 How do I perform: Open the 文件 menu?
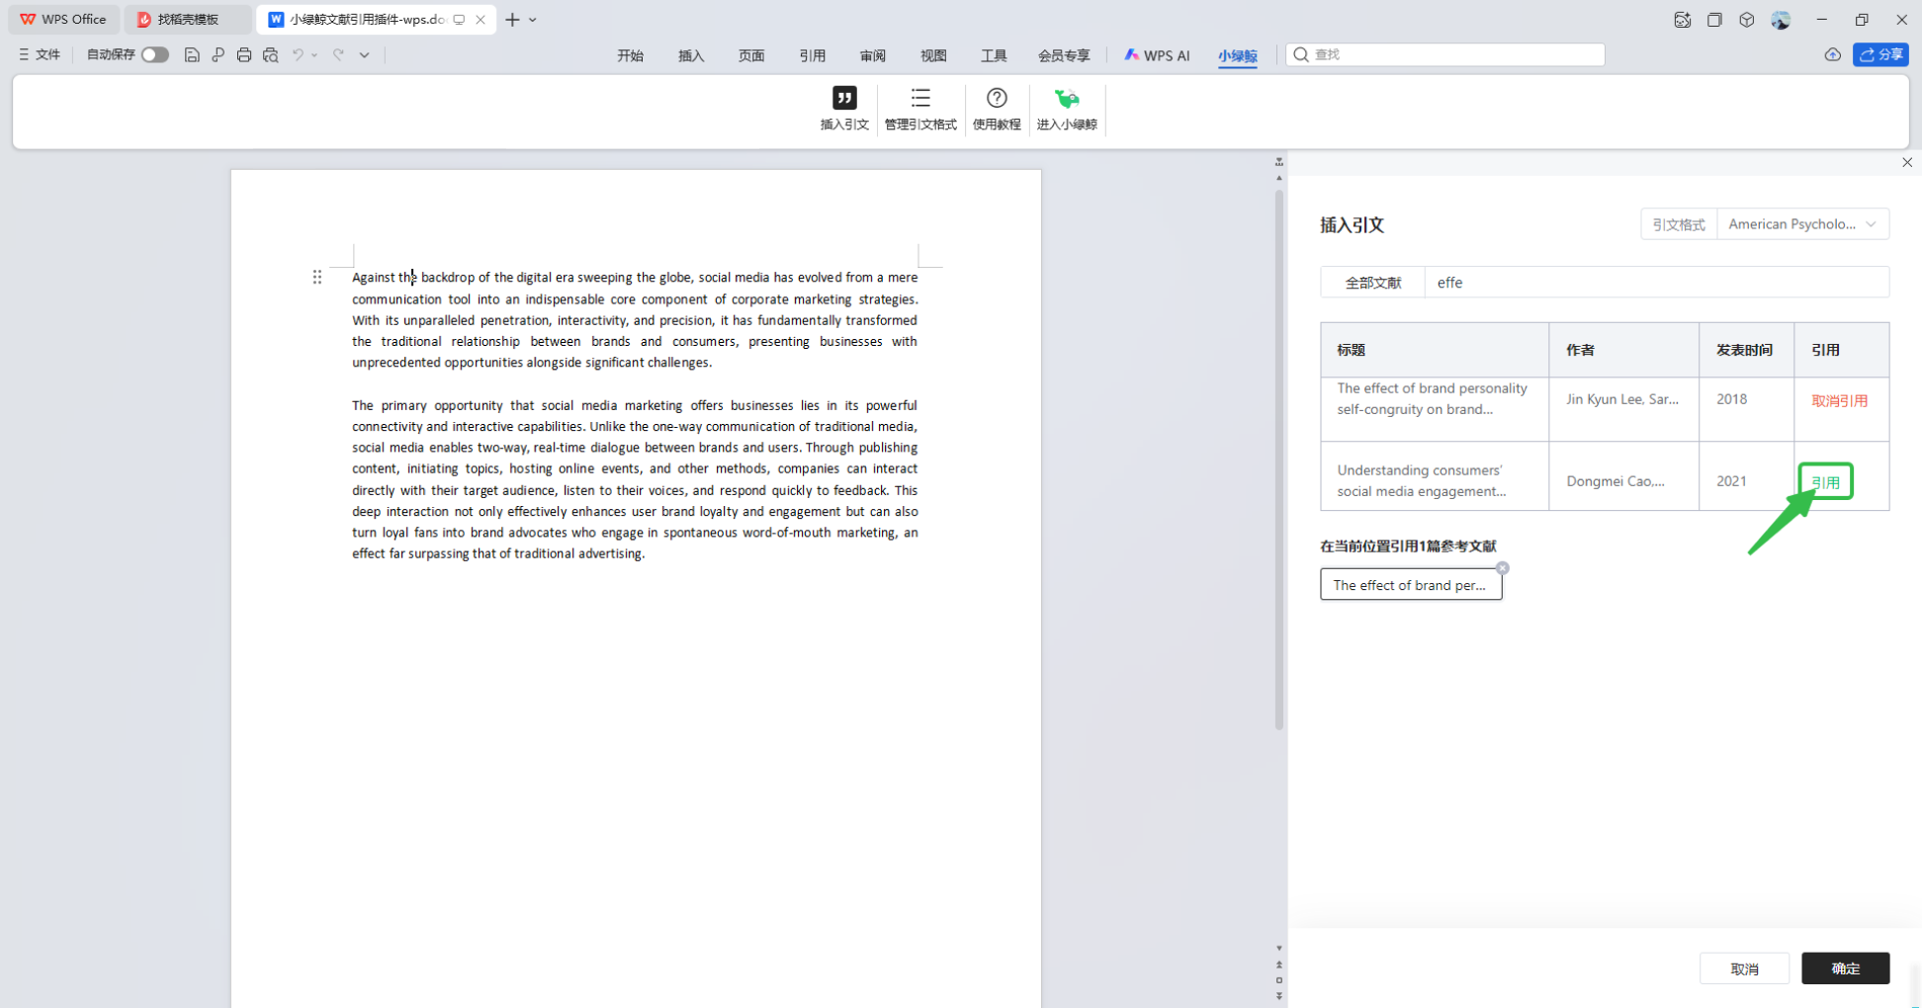pos(40,55)
